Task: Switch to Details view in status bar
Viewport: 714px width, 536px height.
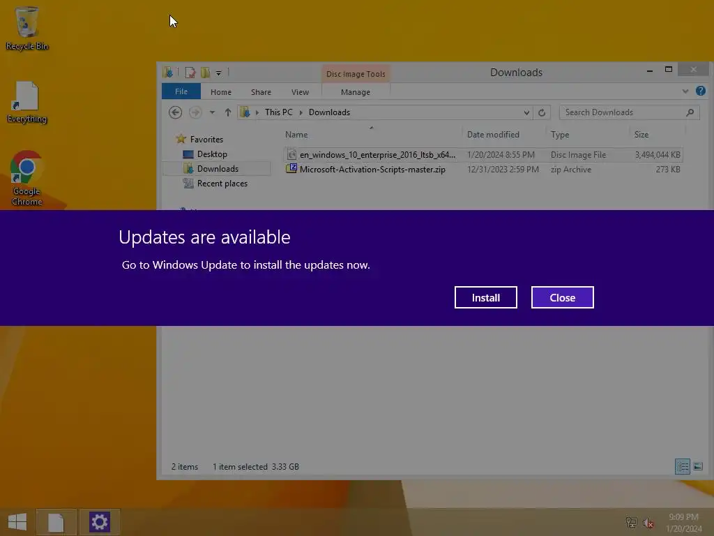Action: coord(682,466)
